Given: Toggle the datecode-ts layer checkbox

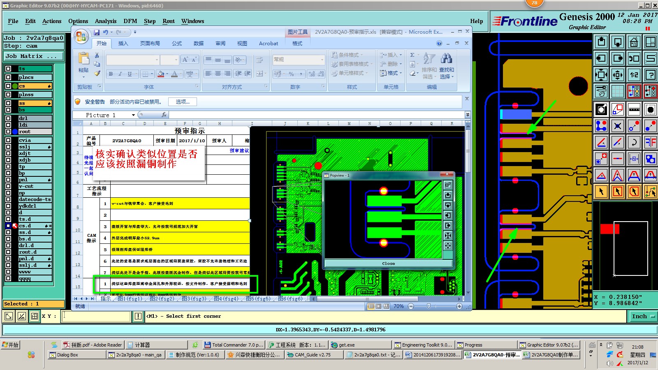Looking at the screenshot, I should (x=8, y=199).
